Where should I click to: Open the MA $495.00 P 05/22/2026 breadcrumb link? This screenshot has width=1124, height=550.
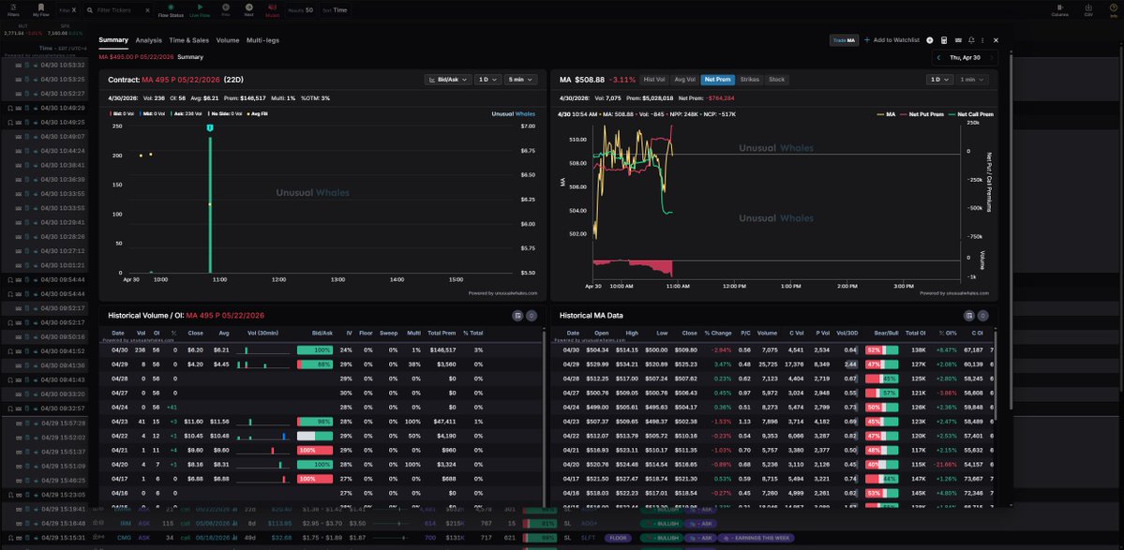pyautogui.click(x=136, y=56)
